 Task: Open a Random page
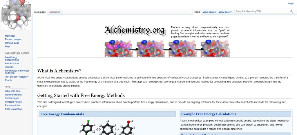[x=12, y=43]
